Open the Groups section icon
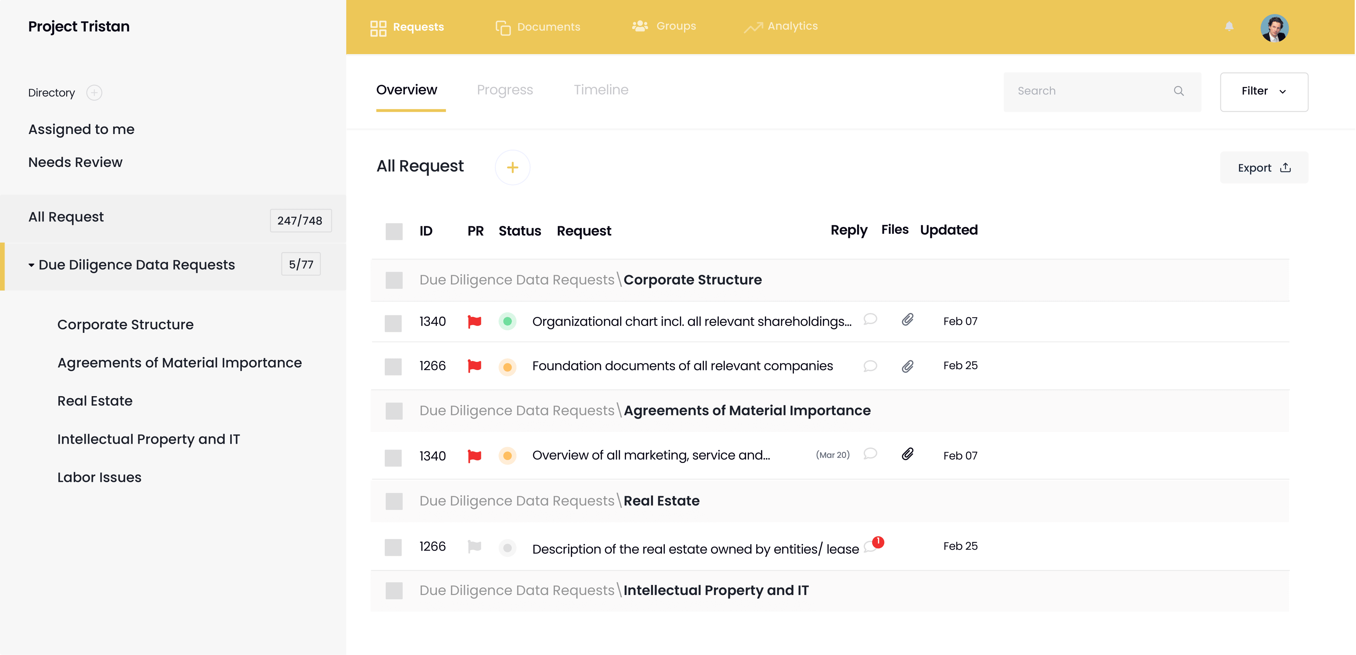The height and width of the screenshot is (655, 1356). 640,26
